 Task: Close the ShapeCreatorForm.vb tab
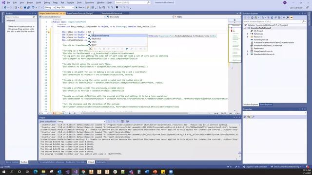(x=64, y=13)
